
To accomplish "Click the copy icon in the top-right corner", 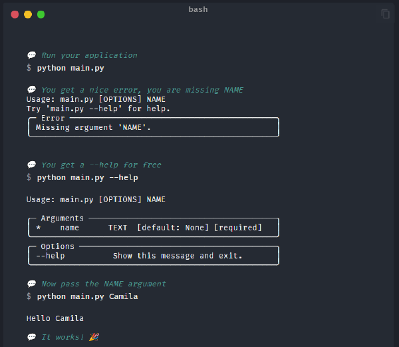I will click(x=385, y=14).
